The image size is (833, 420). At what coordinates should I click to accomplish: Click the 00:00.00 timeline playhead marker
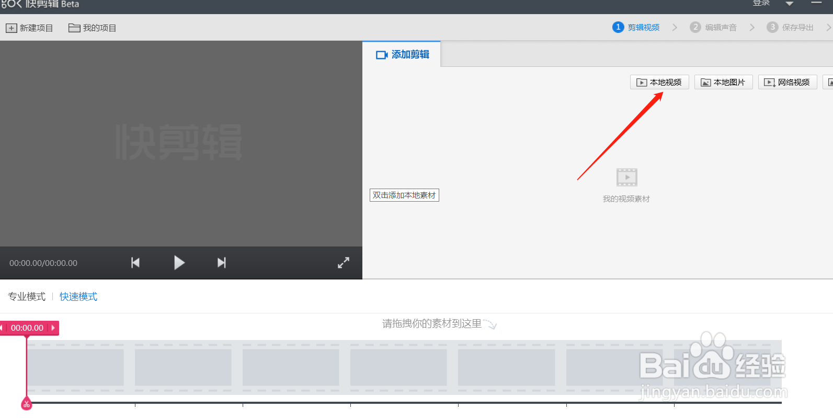tap(27, 328)
